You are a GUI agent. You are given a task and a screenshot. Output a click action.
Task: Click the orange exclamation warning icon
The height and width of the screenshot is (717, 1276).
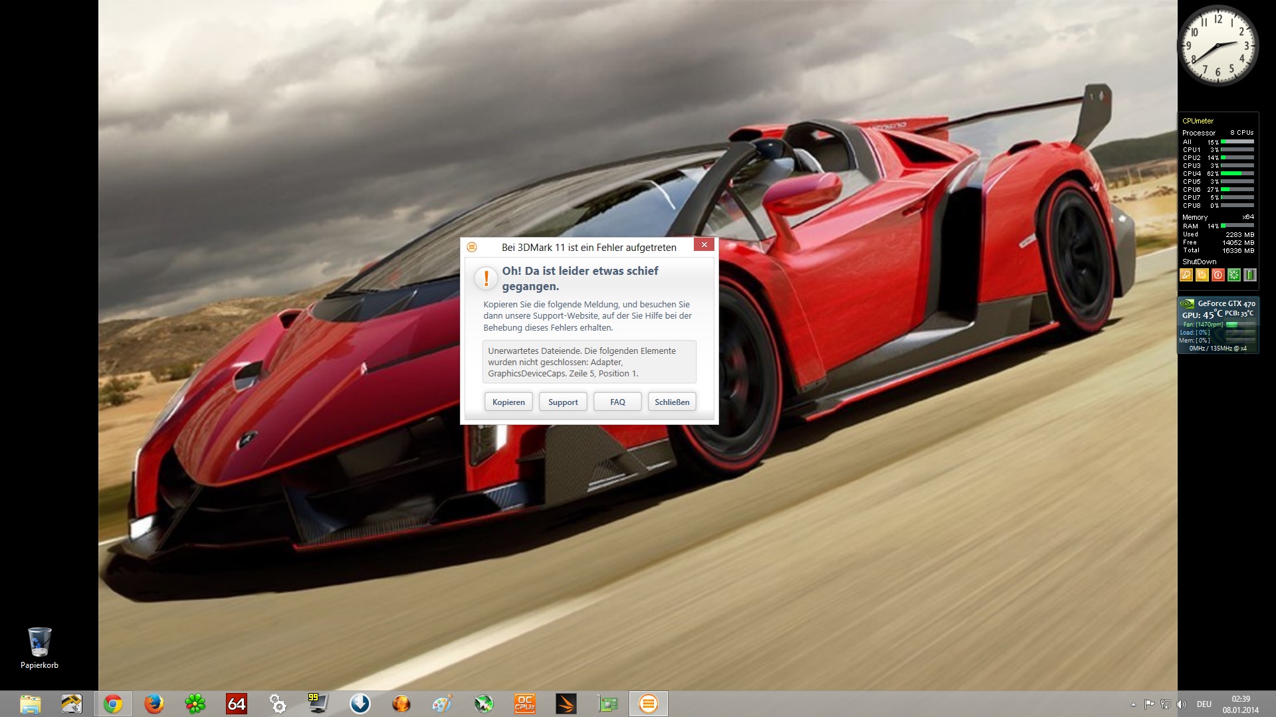[486, 278]
